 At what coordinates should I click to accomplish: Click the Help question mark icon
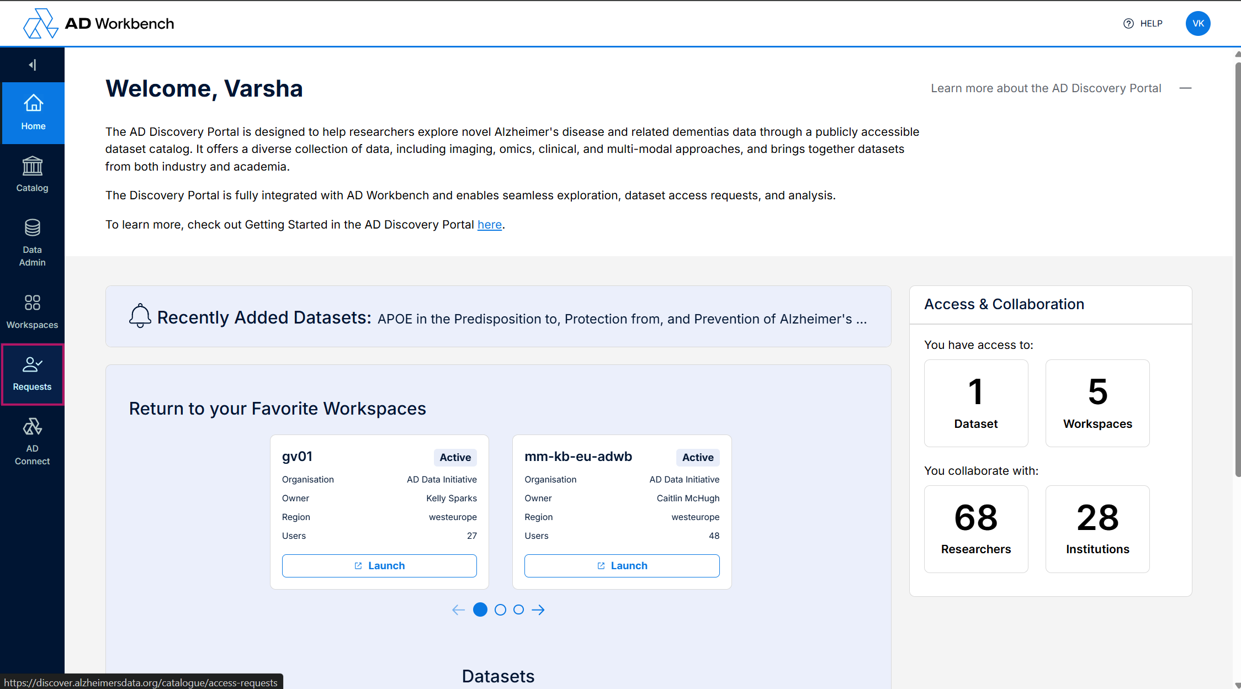(x=1128, y=24)
